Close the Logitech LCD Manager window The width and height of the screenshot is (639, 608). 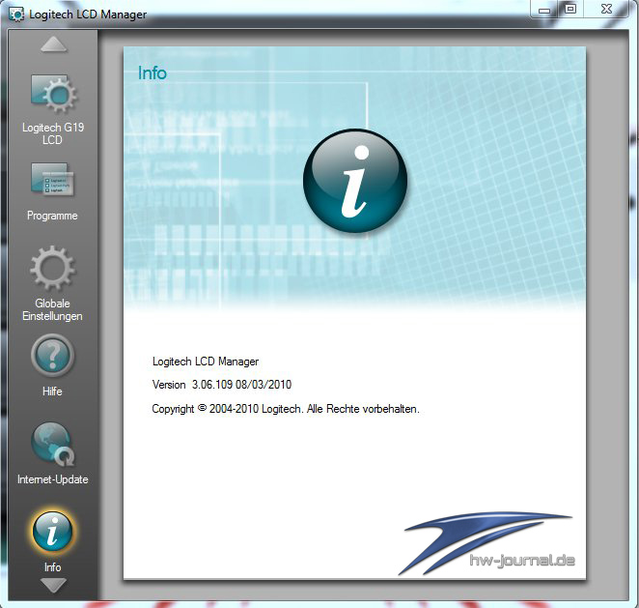coord(606,9)
